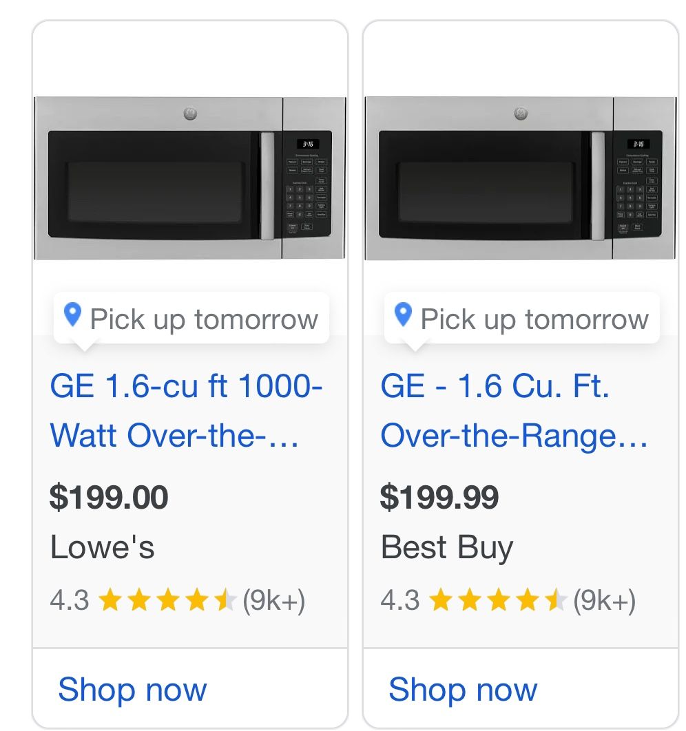686x731 pixels.
Task: Select the $199.99 price
Action: [439, 498]
